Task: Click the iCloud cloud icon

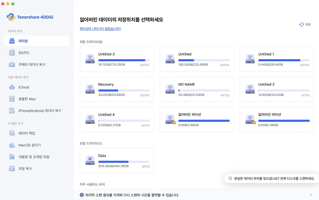Action: [x=12, y=87]
